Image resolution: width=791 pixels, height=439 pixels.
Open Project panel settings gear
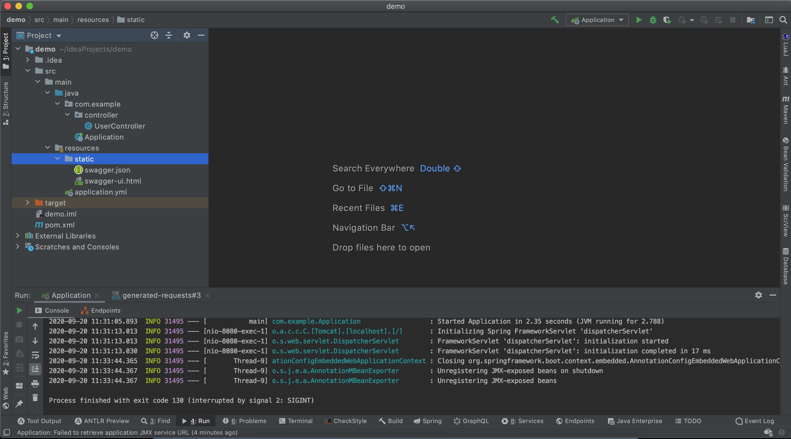pyautogui.click(x=187, y=35)
